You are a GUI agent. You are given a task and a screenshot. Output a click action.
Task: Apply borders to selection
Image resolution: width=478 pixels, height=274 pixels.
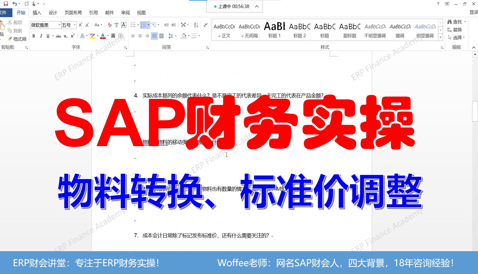pos(194,36)
